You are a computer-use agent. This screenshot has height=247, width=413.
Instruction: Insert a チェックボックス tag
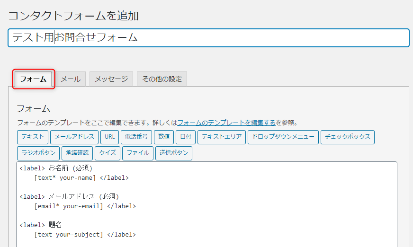[348, 137]
